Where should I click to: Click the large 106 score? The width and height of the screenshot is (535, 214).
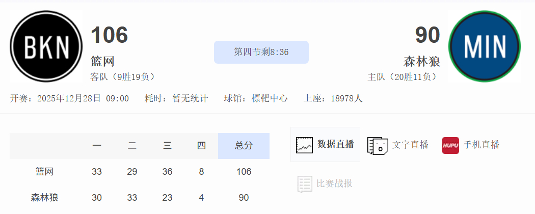(x=109, y=35)
